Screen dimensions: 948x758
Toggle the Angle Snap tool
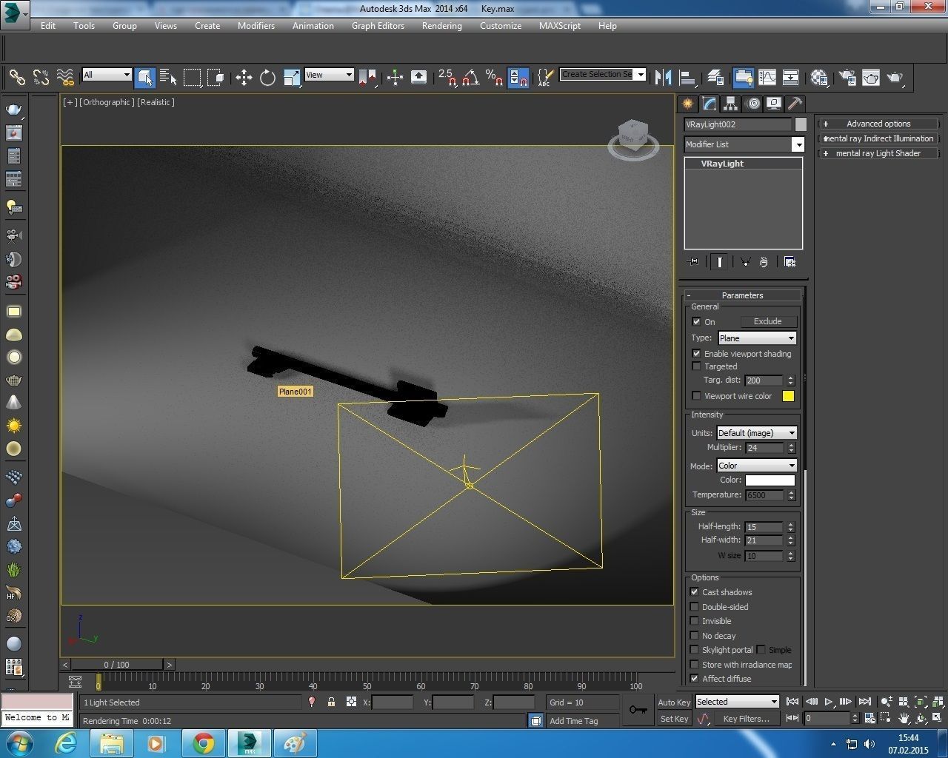coord(470,77)
